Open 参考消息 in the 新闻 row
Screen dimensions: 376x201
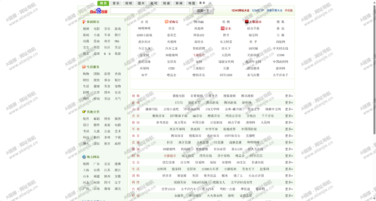point(162,122)
